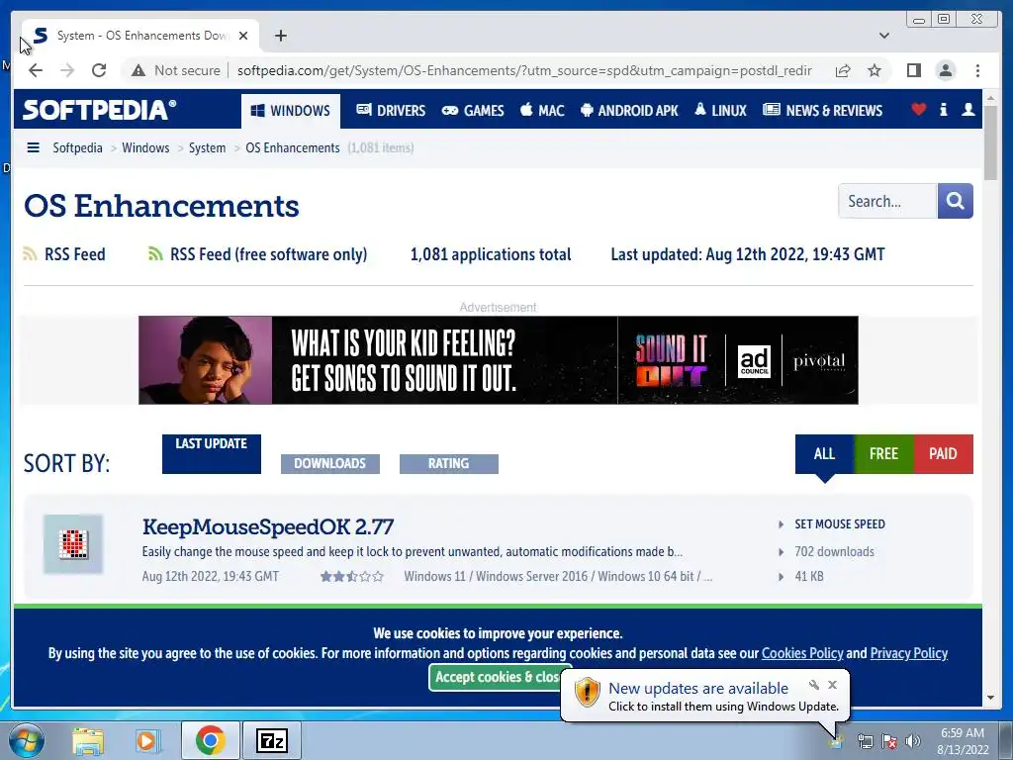Close the Windows Update balloon

tap(833, 685)
